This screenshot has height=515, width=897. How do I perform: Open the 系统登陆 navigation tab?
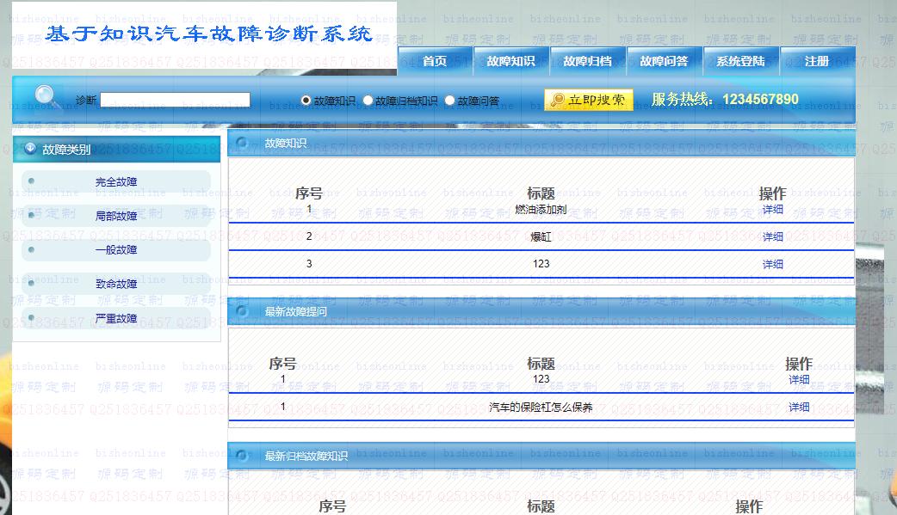(741, 61)
